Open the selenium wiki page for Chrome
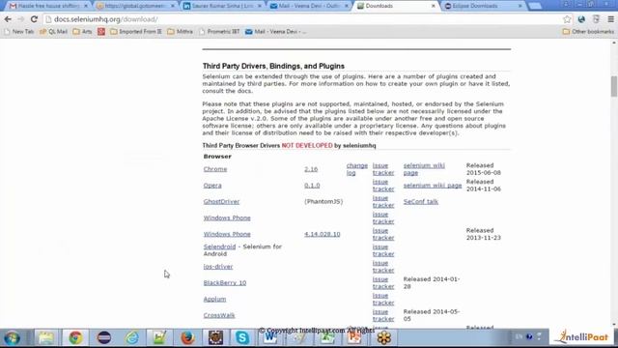 [x=424, y=169]
